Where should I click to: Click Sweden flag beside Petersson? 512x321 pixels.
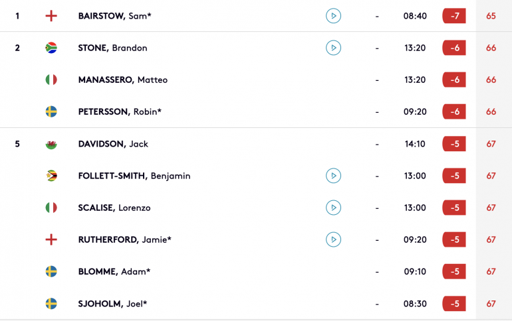coord(51,111)
